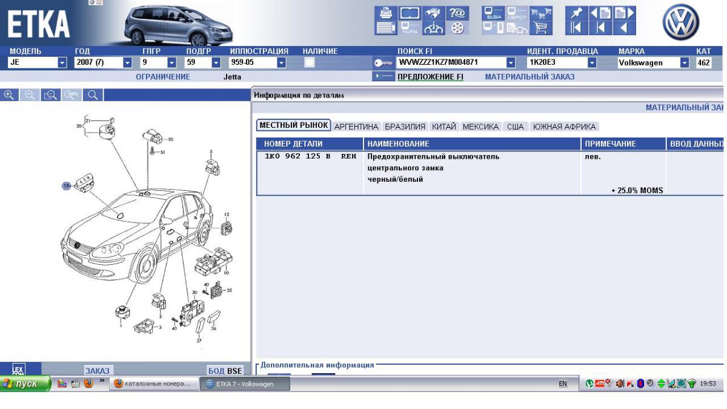Click the Номер детали column header

311,144
